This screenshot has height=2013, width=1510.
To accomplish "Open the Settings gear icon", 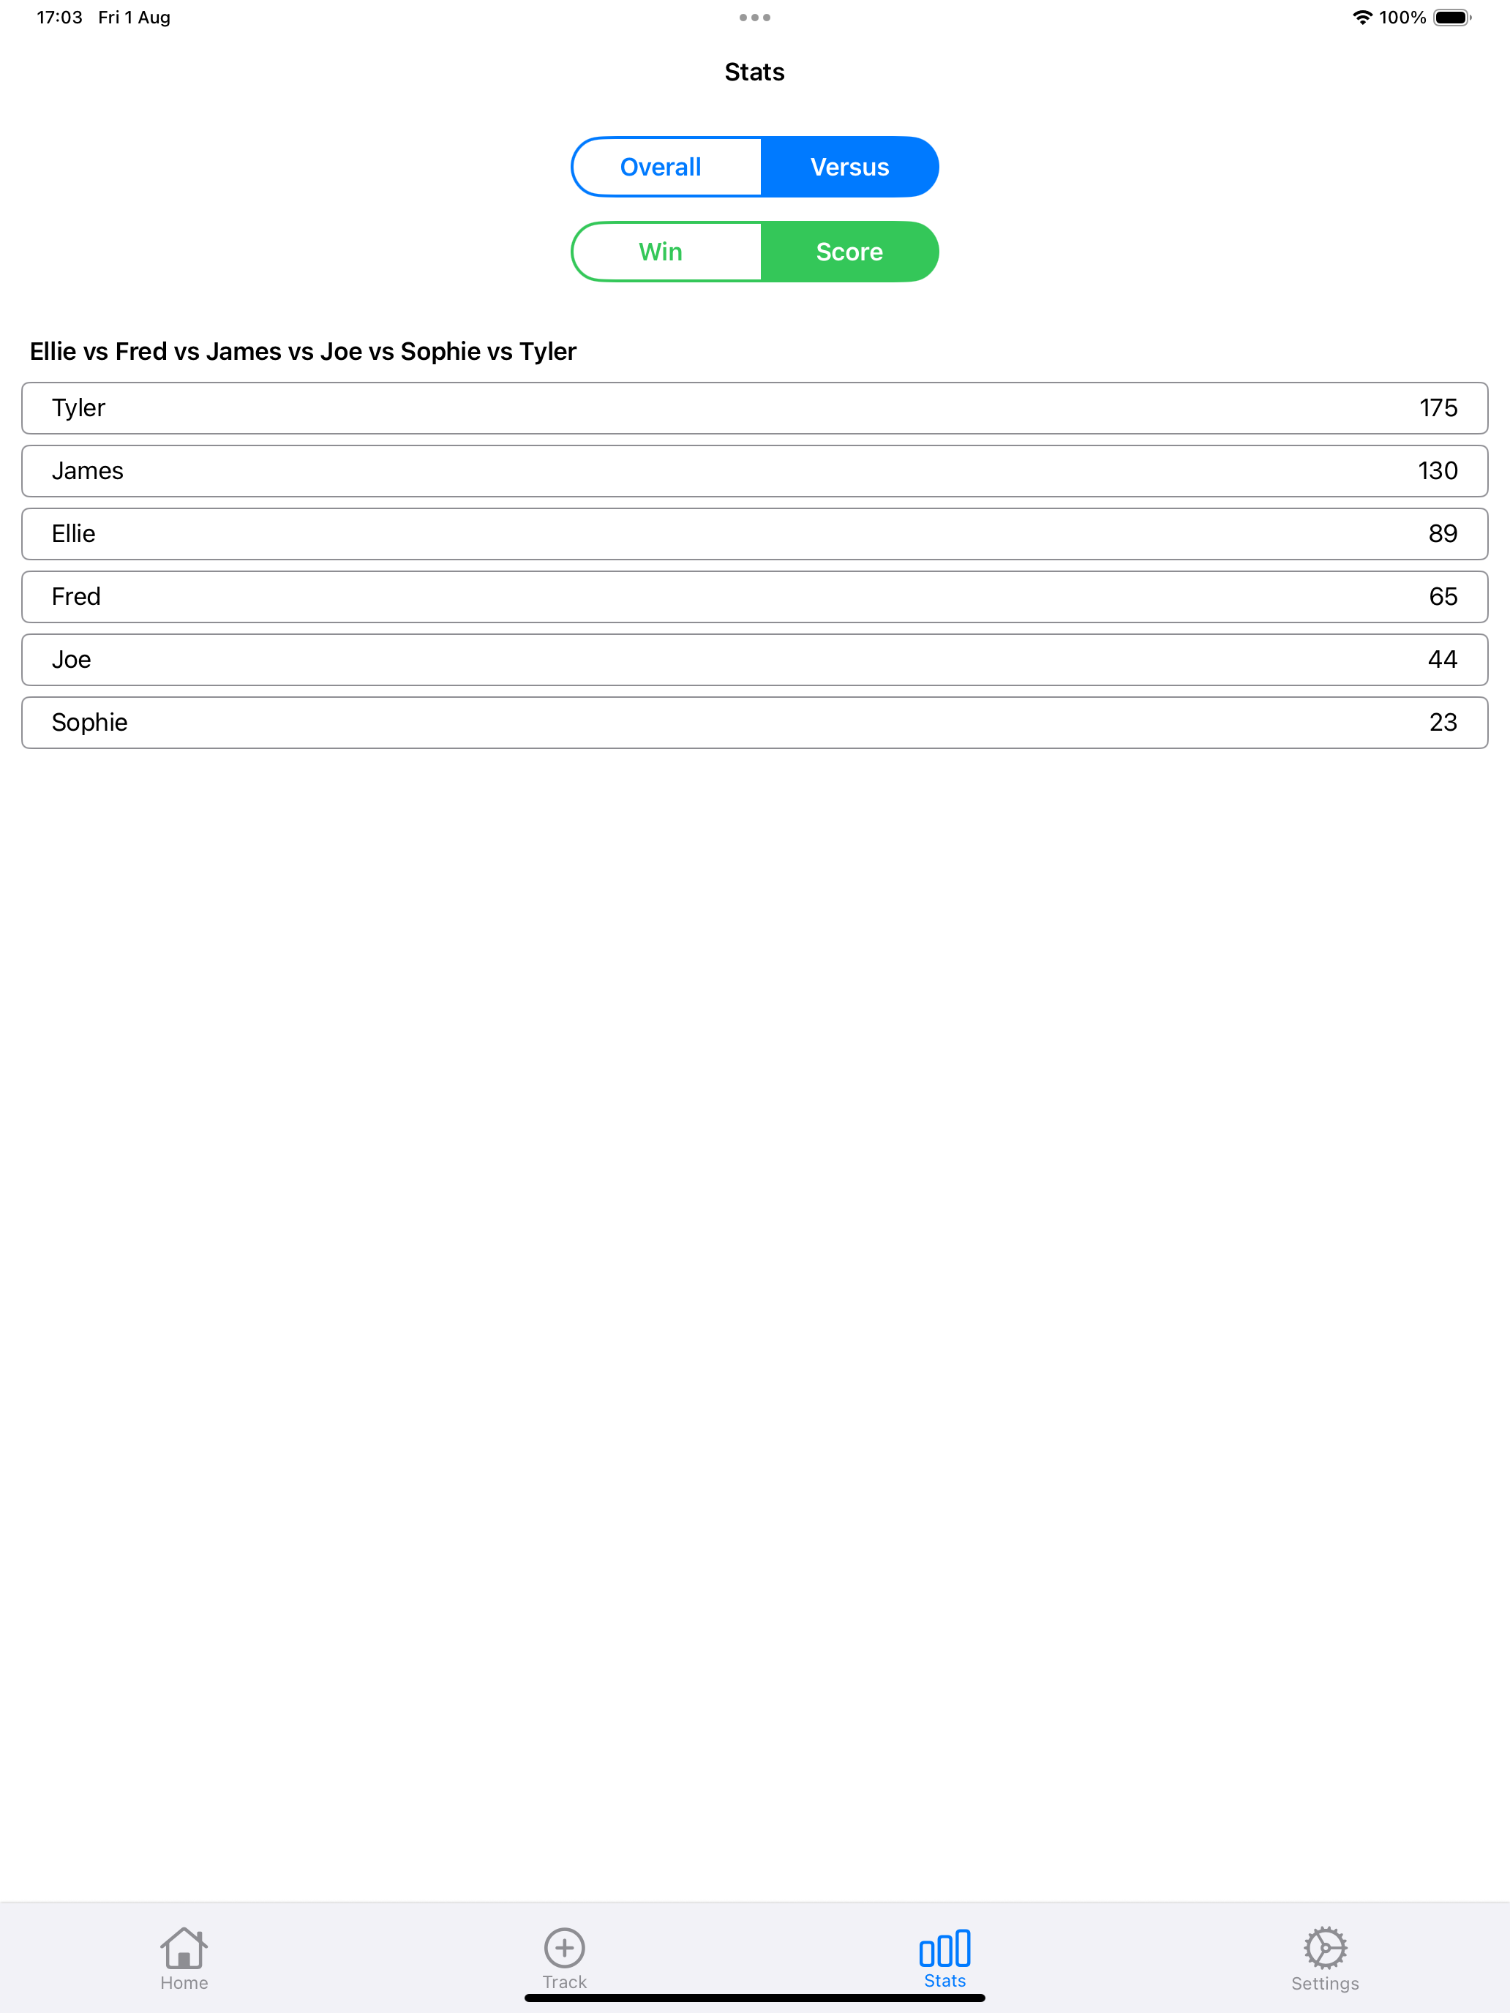I will 1325,1949.
